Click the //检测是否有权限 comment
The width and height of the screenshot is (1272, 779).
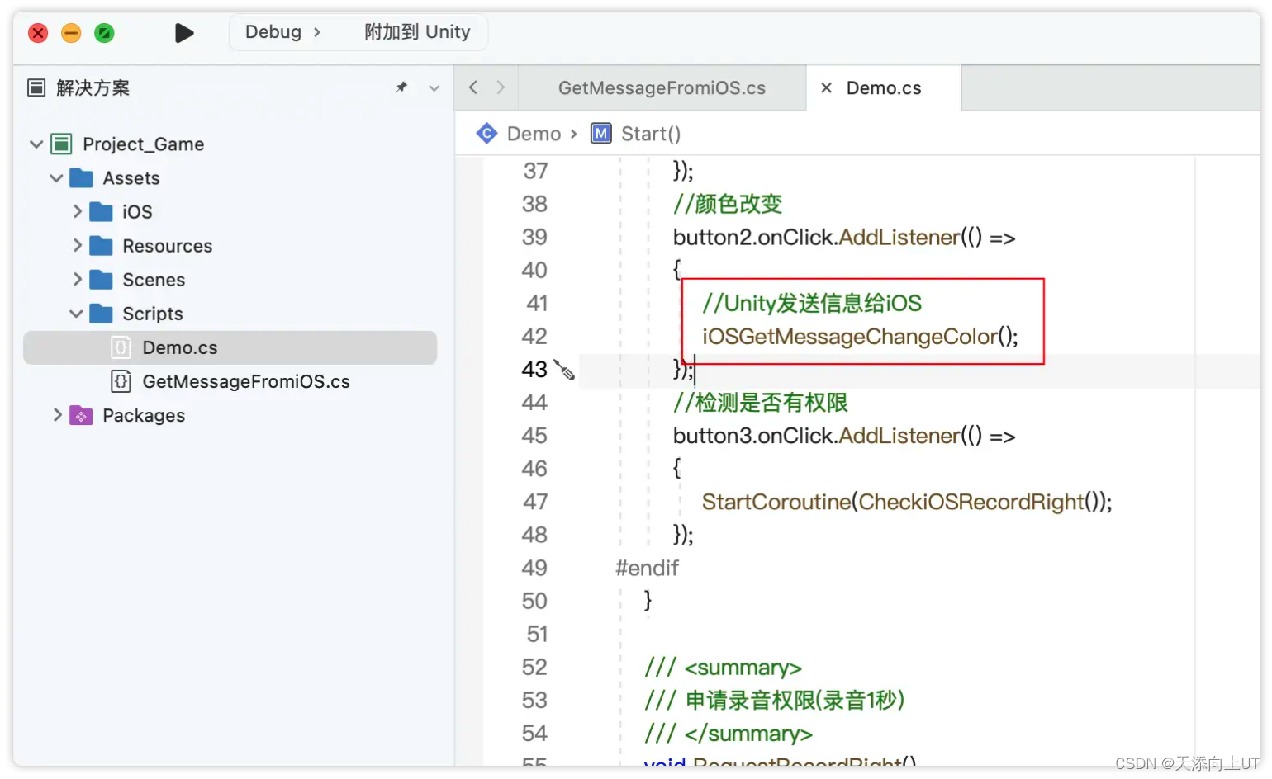click(x=761, y=402)
